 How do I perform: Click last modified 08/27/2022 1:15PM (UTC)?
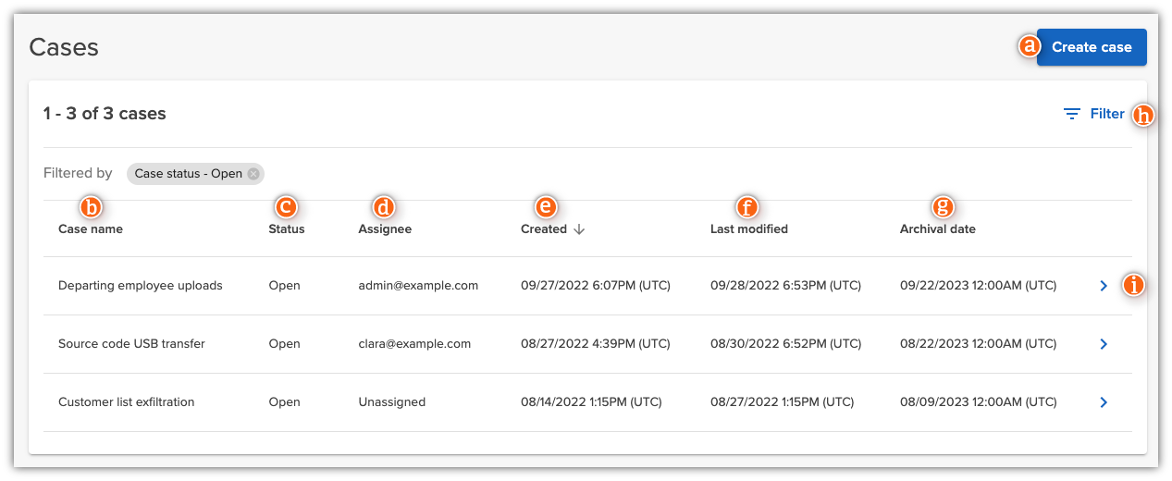[783, 402]
